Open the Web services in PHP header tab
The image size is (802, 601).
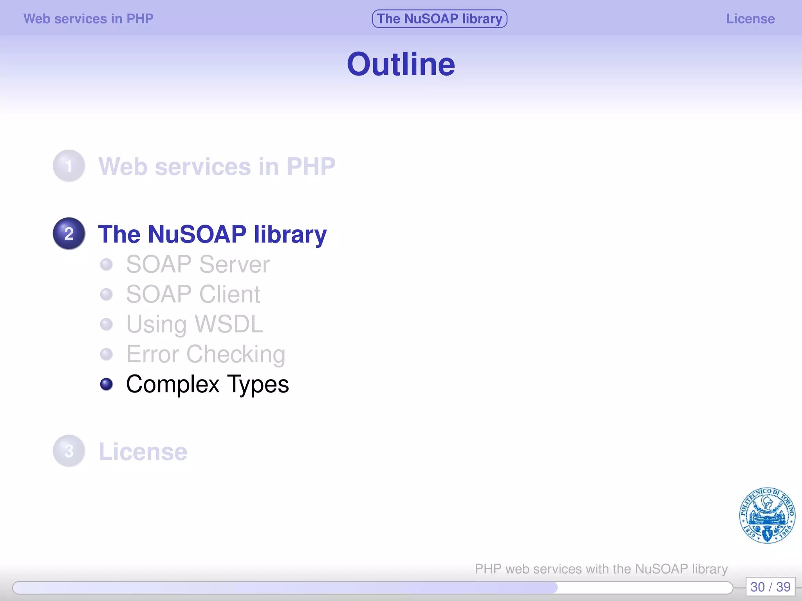(89, 19)
